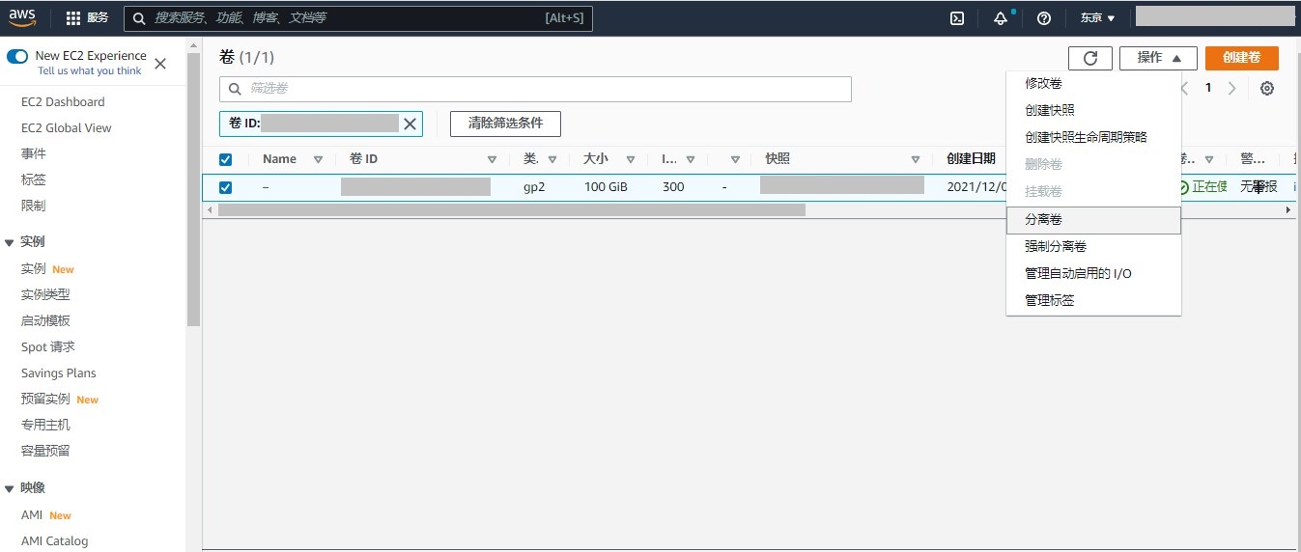The width and height of the screenshot is (1301, 552).
Task: Sort by 类 type column arrow
Action: (x=552, y=159)
